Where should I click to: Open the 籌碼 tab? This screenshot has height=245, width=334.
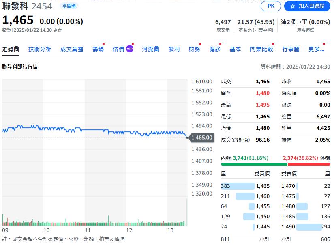tap(98, 49)
